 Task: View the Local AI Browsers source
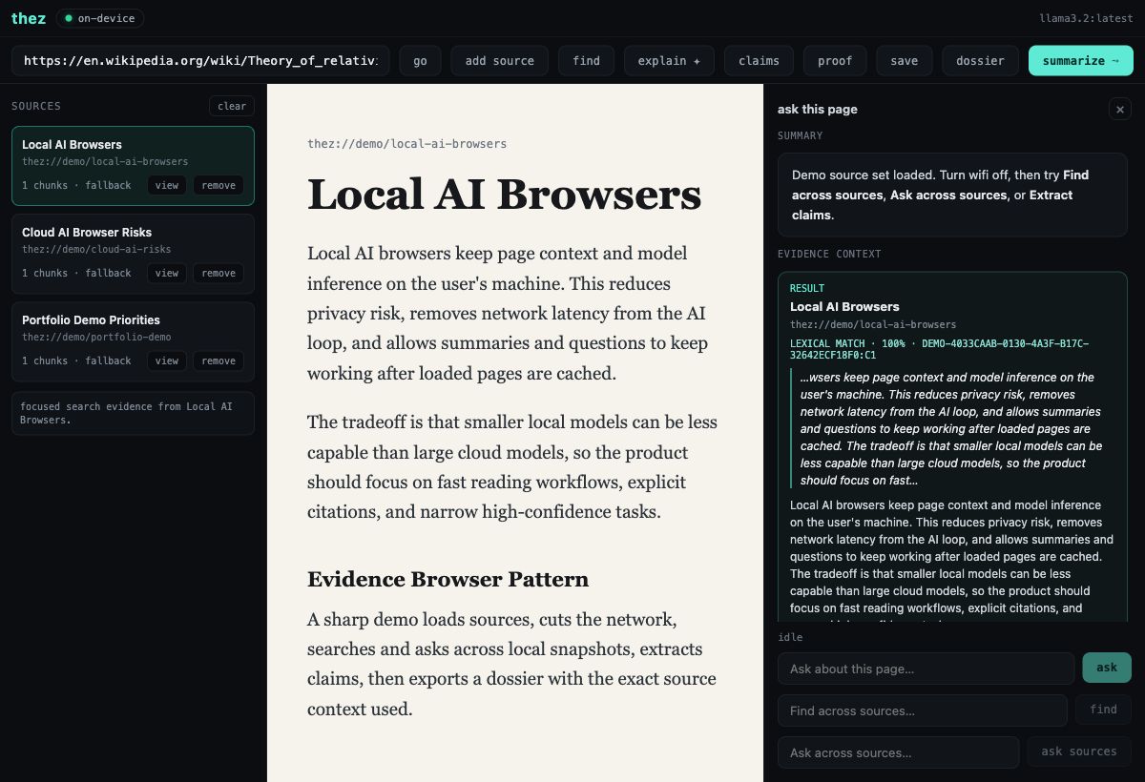pos(167,185)
